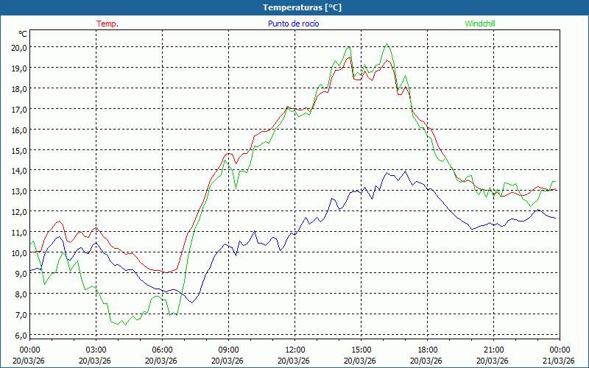The height and width of the screenshot is (368, 589).
Task: Click the "°C" unit label above the y-axis
Action: (x=22, y=34)
